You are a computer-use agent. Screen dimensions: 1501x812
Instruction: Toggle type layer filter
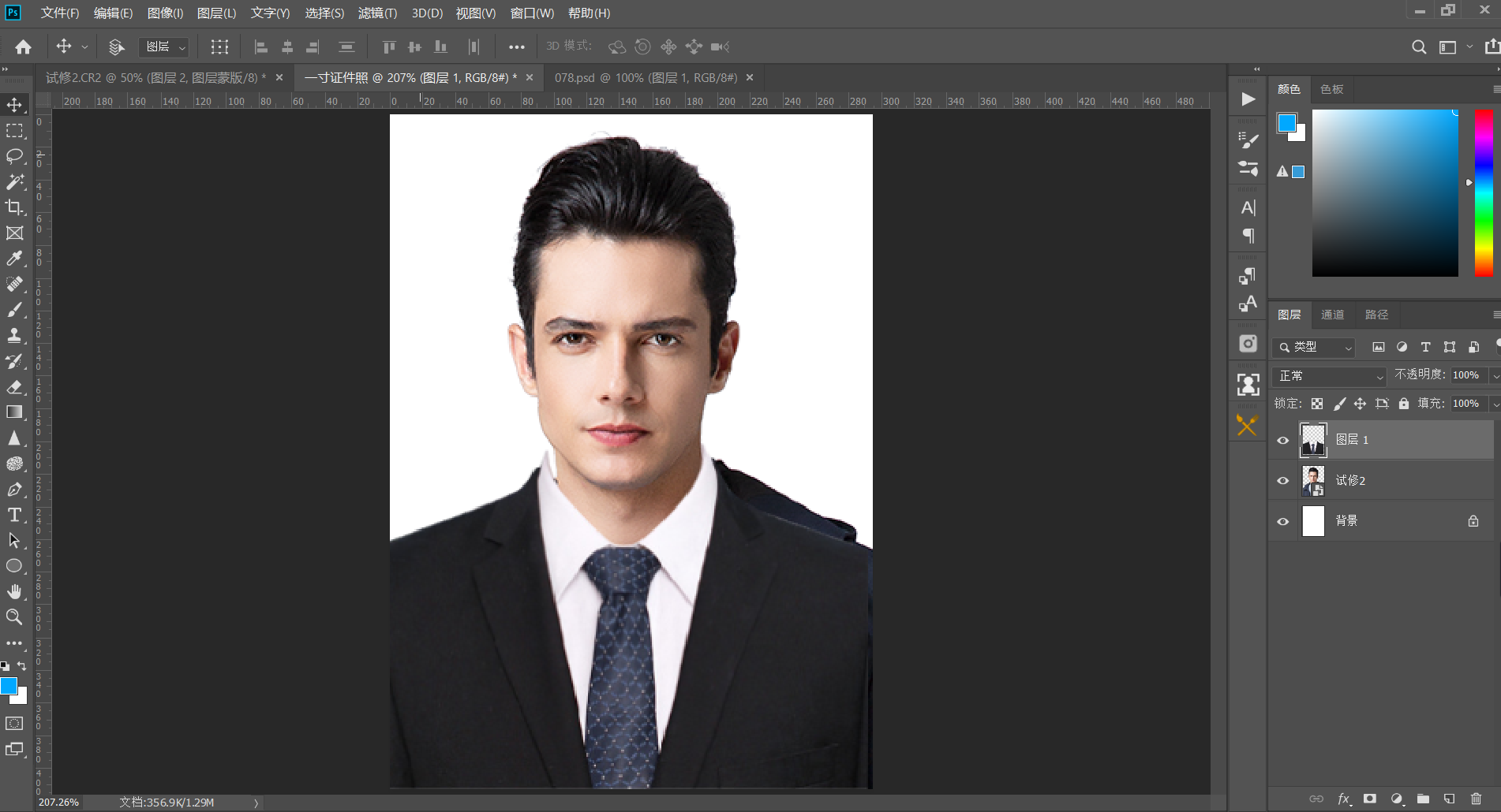1425,347
